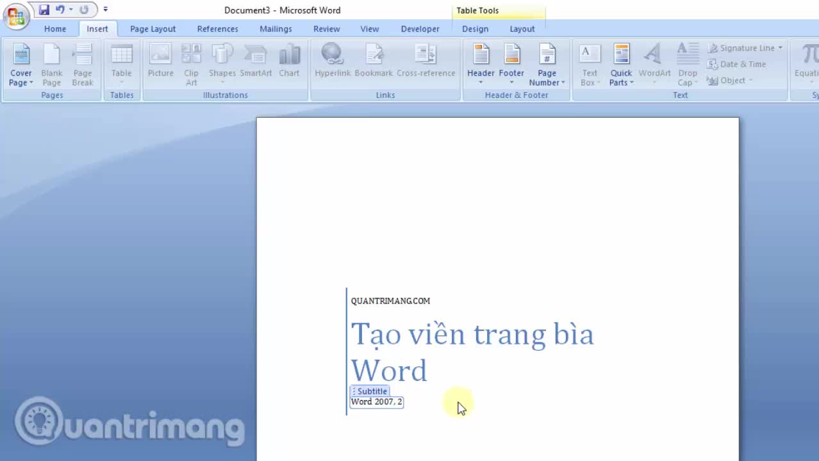This screenshot has height=461, width=819.
Task: Open the Shapes gallery
Action: [x=222, y=65]
